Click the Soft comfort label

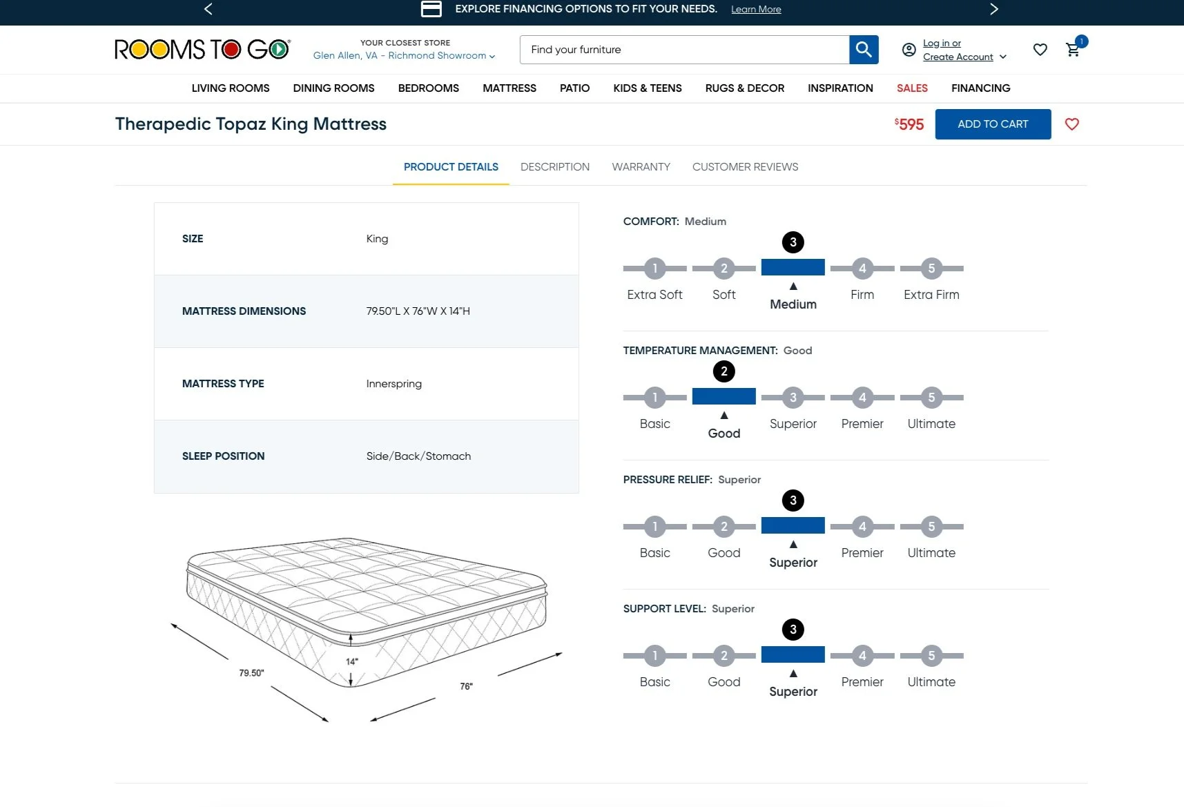724,295
